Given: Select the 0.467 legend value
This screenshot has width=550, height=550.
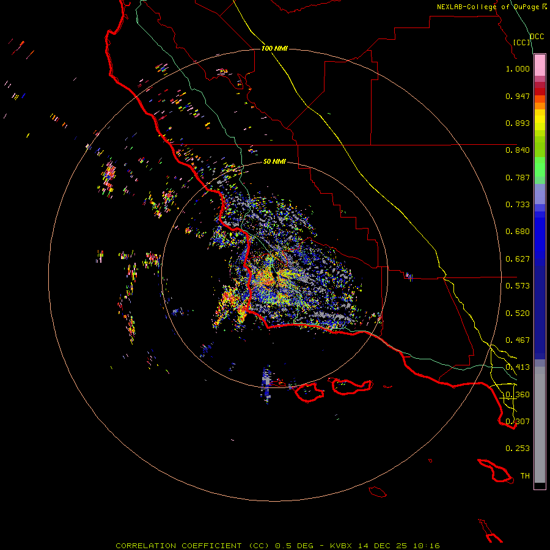Looking at the screenshot, I should [518, 340].
